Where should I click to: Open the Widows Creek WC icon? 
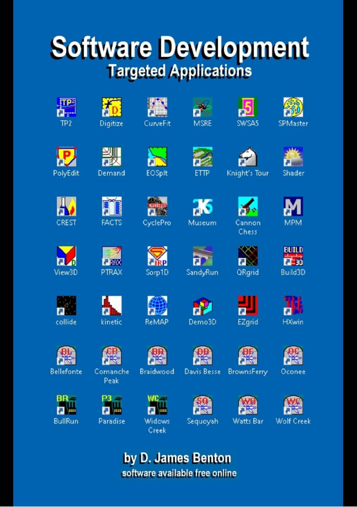157,405
